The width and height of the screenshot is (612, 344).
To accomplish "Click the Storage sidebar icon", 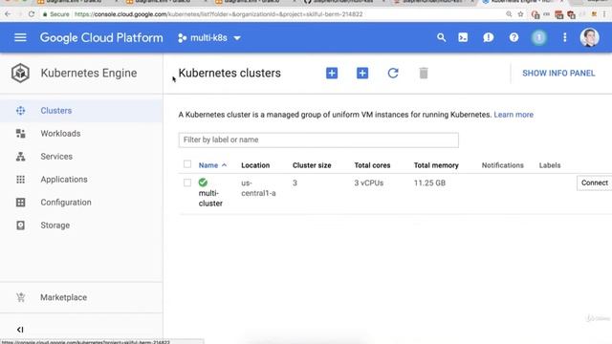I will click(21, 226).
